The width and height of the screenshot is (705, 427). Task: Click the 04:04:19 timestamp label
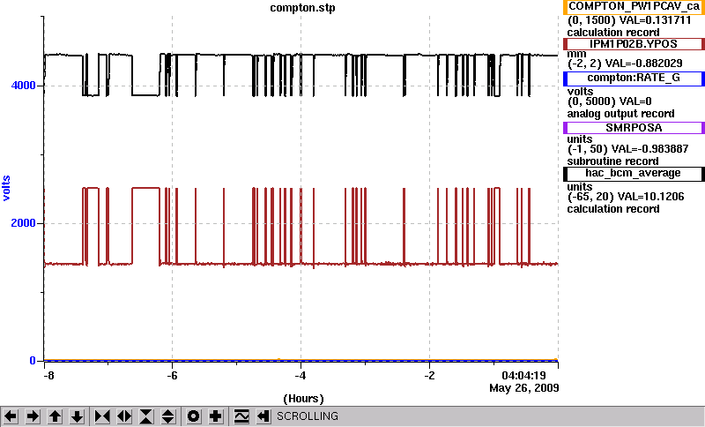pos(523,375)
